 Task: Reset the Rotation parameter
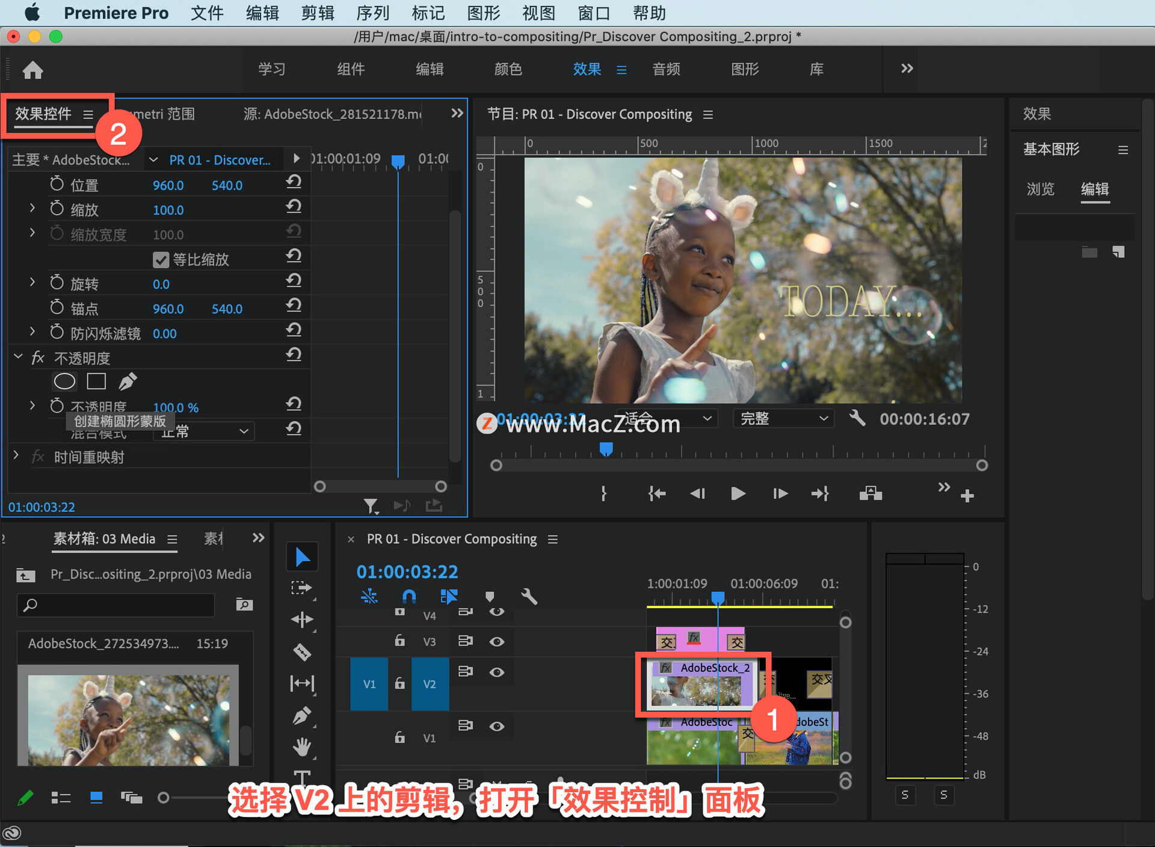pos(294,281)
